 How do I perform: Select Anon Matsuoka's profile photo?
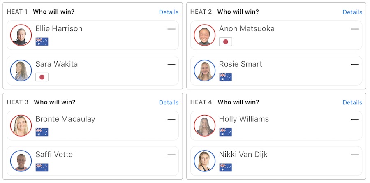coord(204,35)
